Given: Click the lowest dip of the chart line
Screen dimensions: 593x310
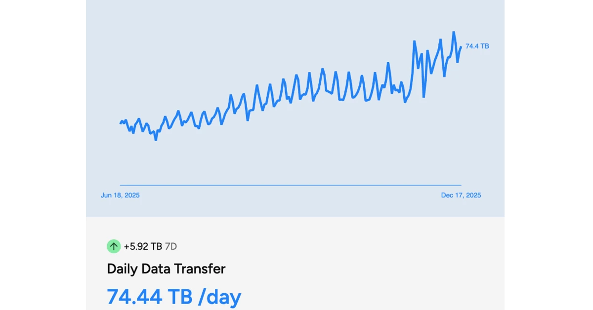Looking at the screenshot, I should (156, 140).
